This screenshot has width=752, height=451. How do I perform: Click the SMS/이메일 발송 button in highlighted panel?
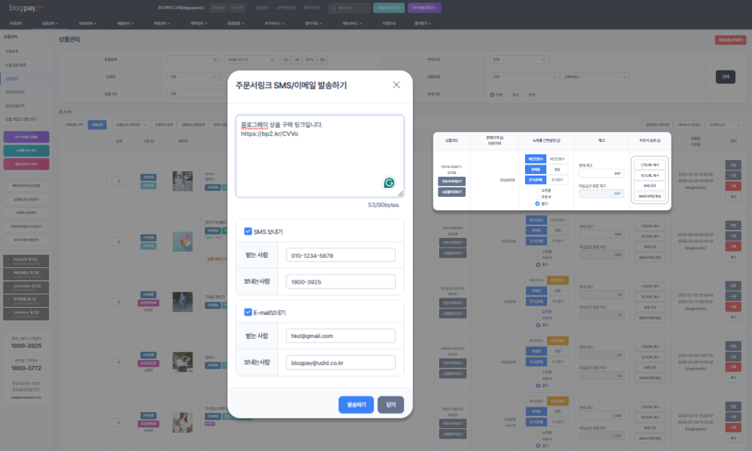tap(650, 196)
